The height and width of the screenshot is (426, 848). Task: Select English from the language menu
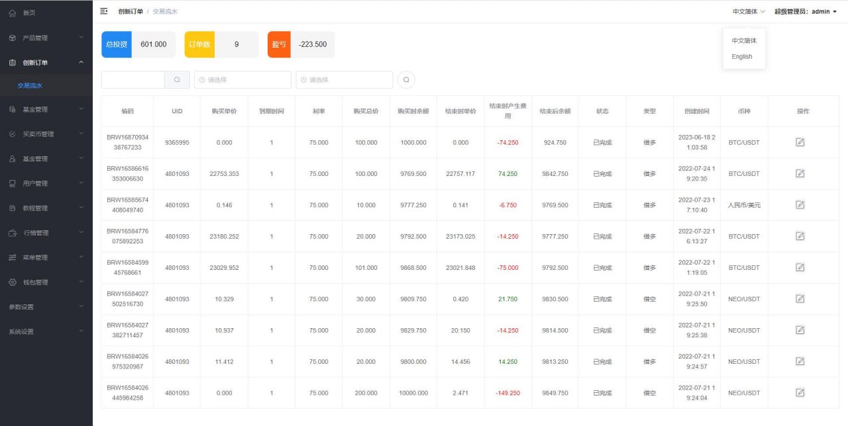(742, 57)
